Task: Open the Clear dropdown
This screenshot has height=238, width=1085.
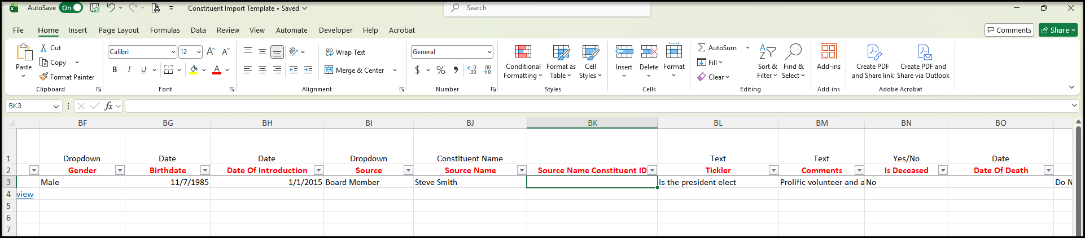Action: (714, 77)
